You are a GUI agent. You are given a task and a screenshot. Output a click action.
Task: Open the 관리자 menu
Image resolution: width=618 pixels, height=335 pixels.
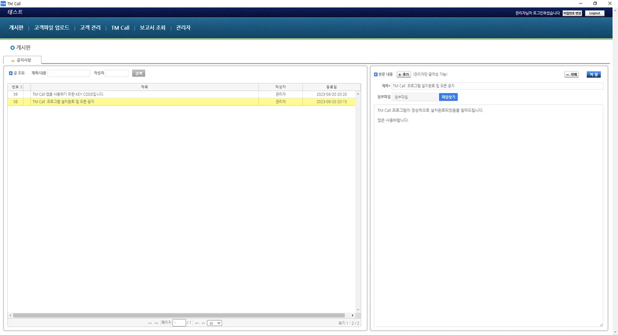[x=183, y=28]
